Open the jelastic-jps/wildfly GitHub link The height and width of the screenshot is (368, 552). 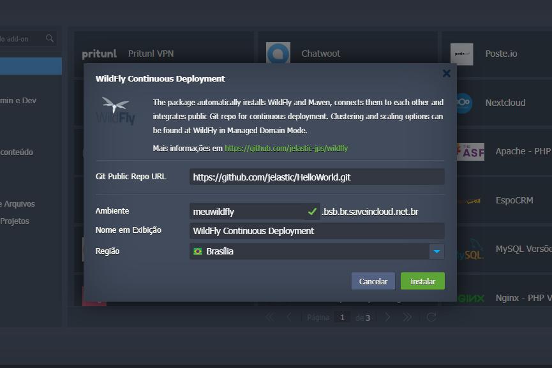[286, 148]
